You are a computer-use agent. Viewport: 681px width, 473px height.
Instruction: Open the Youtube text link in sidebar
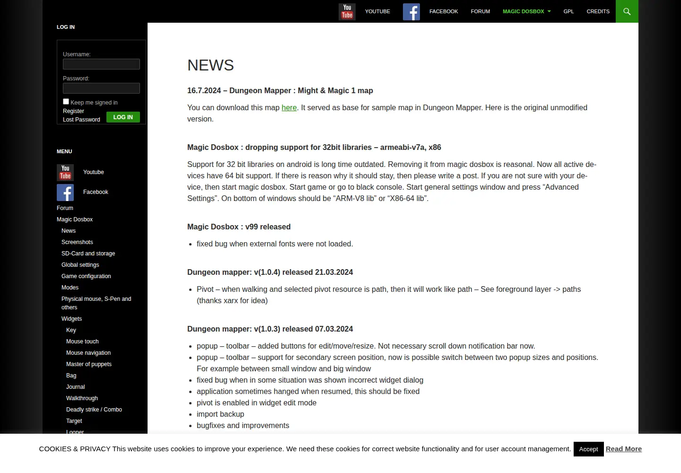(94, 172)
